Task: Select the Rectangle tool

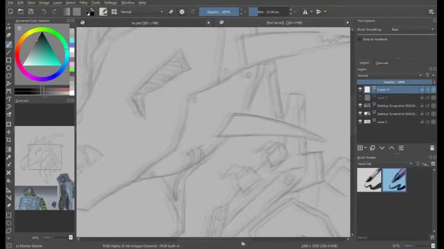Action: (9, 60)
